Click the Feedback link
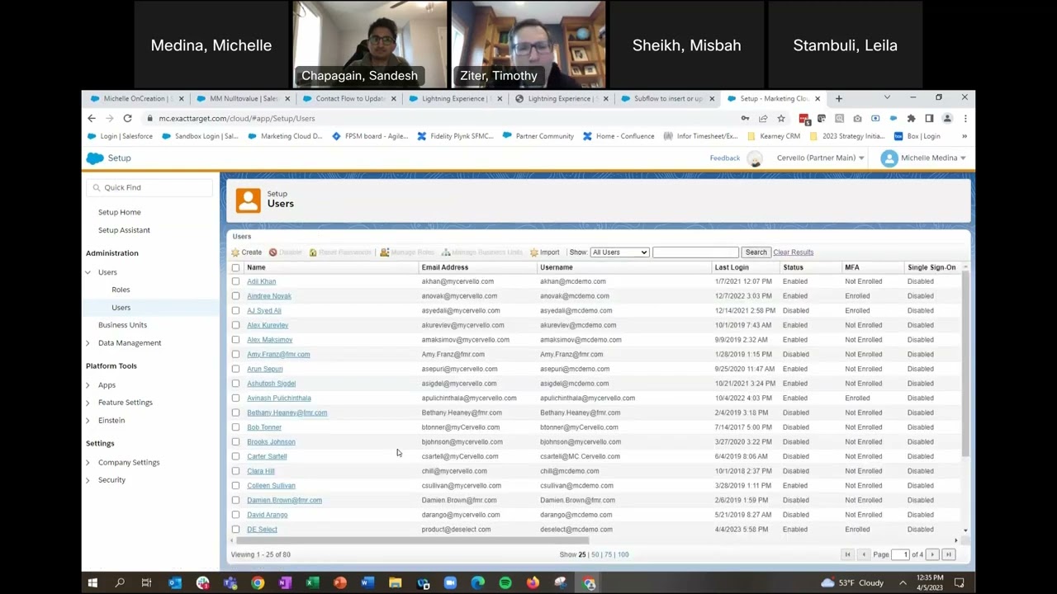 [725, 158]
